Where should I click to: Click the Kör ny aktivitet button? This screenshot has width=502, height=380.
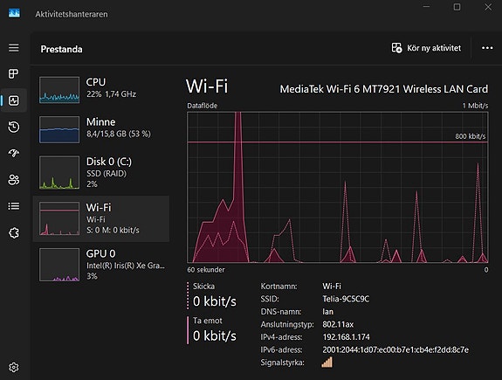click(426, 48)
